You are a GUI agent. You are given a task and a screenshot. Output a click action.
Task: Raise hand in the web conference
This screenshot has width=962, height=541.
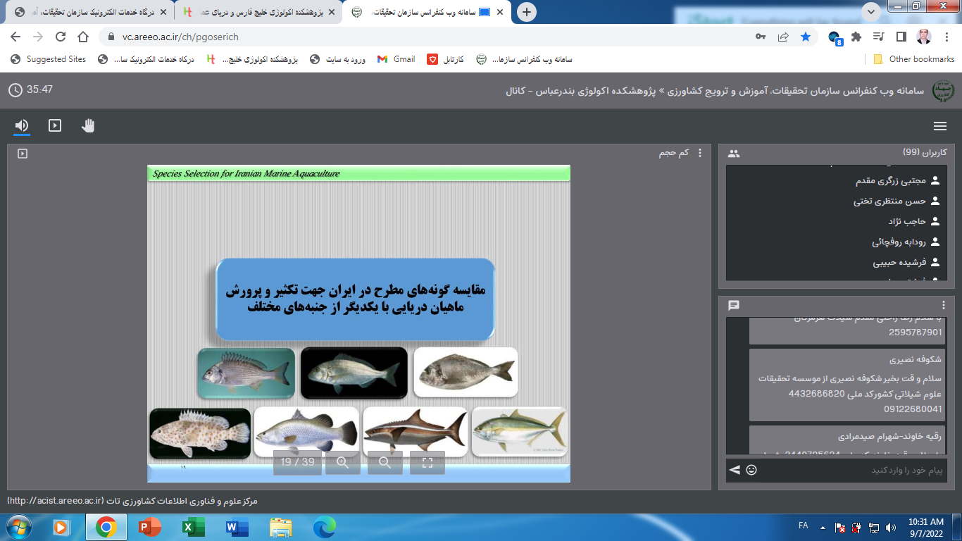[88, 125]
